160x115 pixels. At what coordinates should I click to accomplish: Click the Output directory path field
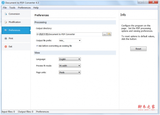69,34
